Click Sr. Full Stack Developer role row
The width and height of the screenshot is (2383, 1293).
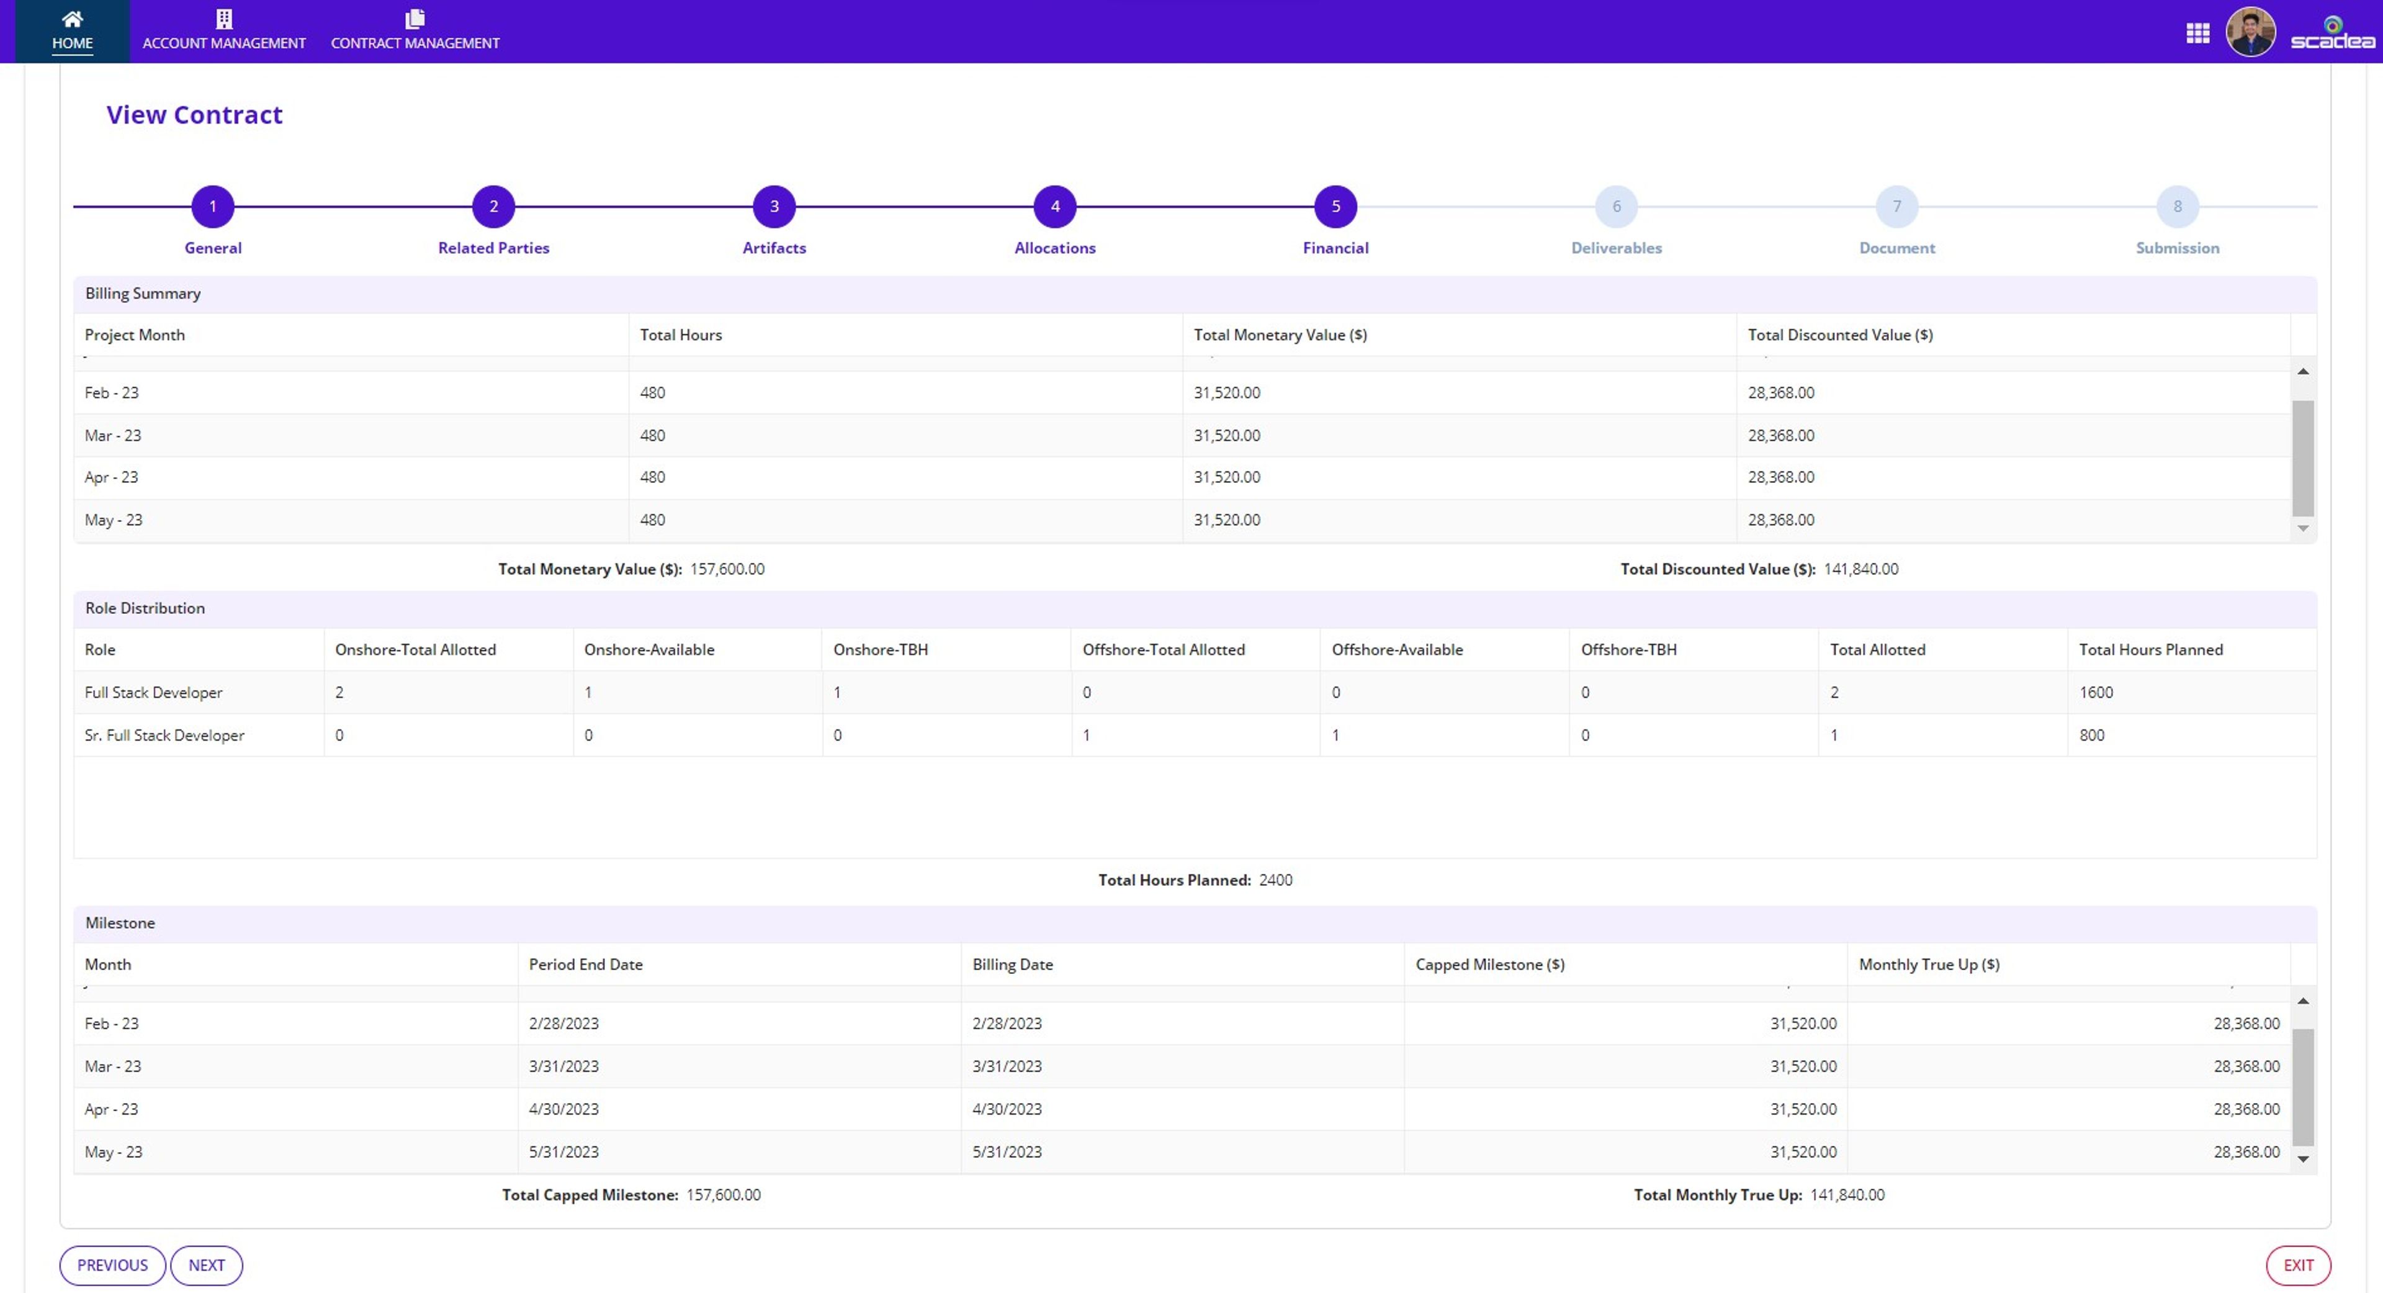pyautogui.click(x=1195, y=735)
